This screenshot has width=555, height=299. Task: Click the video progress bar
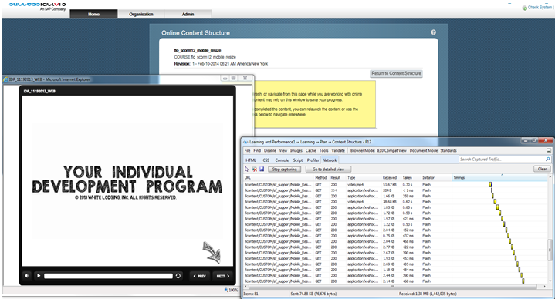[x=108, y=276]
